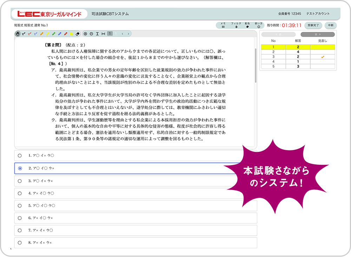Fit the question text to width

point(103,34)
